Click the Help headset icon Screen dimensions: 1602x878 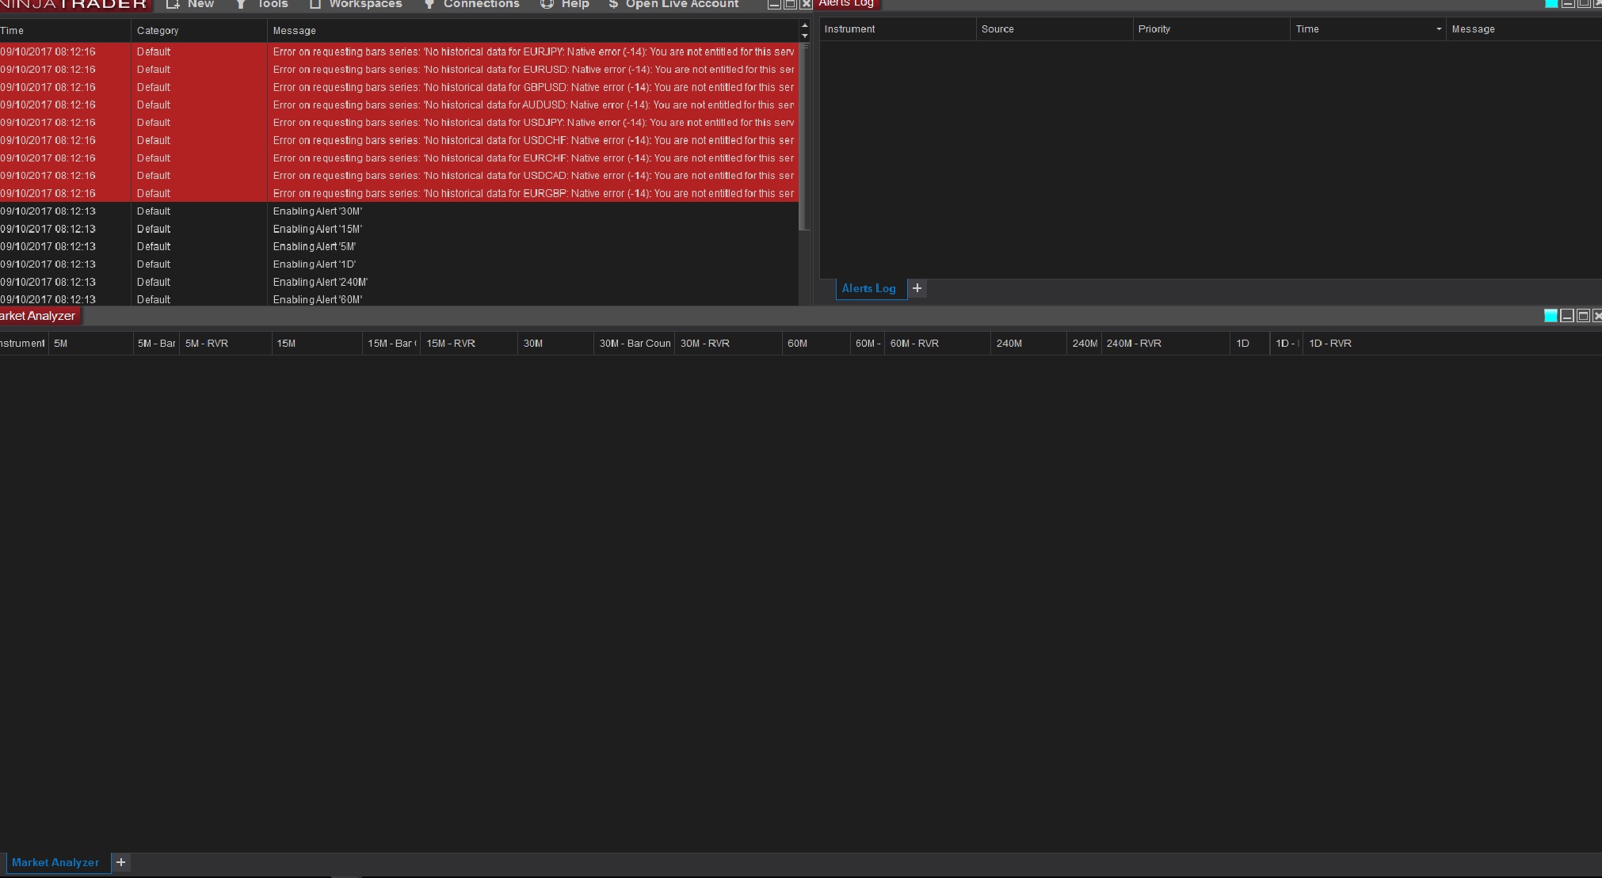pos(547,4)
